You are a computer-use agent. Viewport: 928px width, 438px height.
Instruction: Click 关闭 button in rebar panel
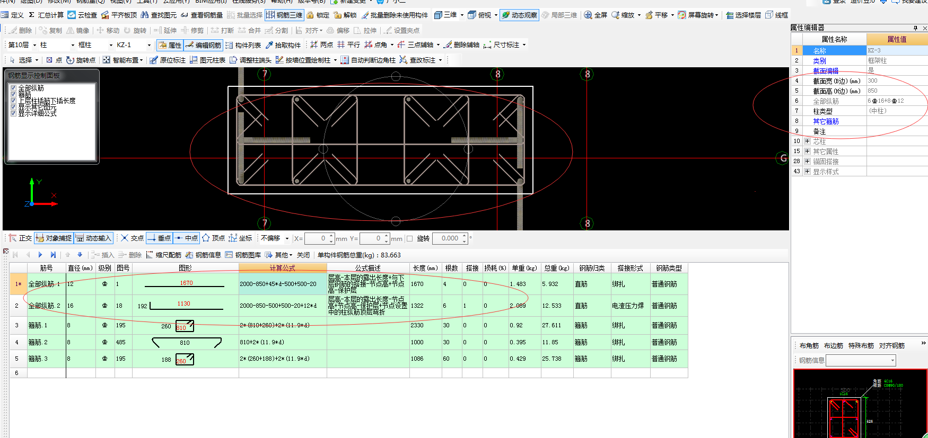(x=303, y=255)
